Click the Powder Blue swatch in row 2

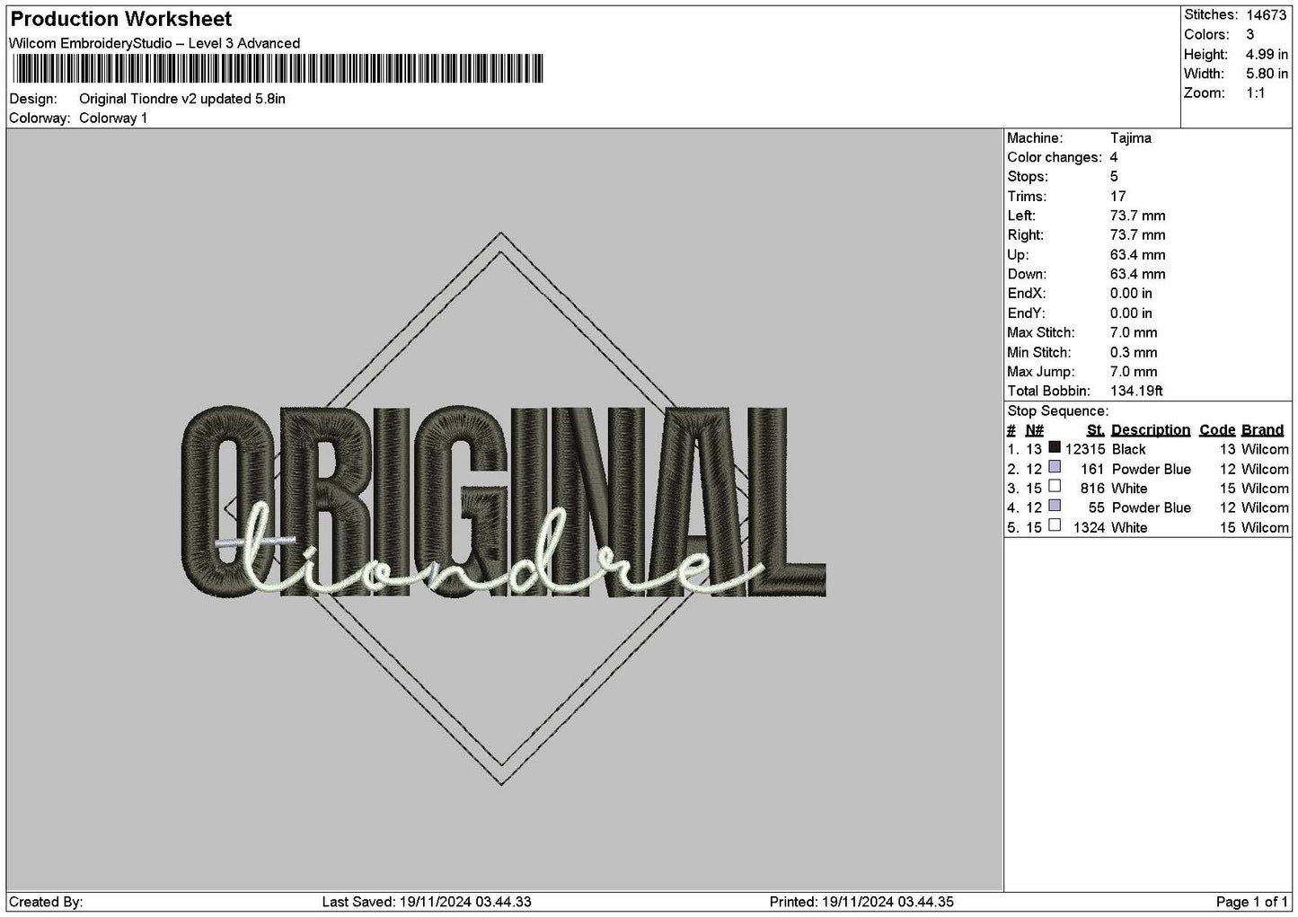pos(1055,467)
